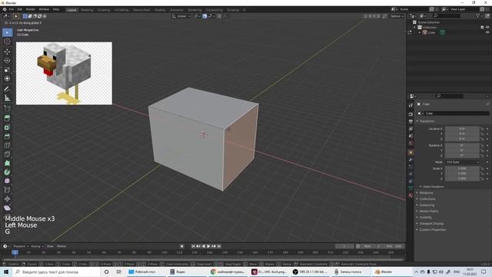The width and height of the screenshot is (492, 277).
Task: Open the Material properties tab
Action: point(411,195)
